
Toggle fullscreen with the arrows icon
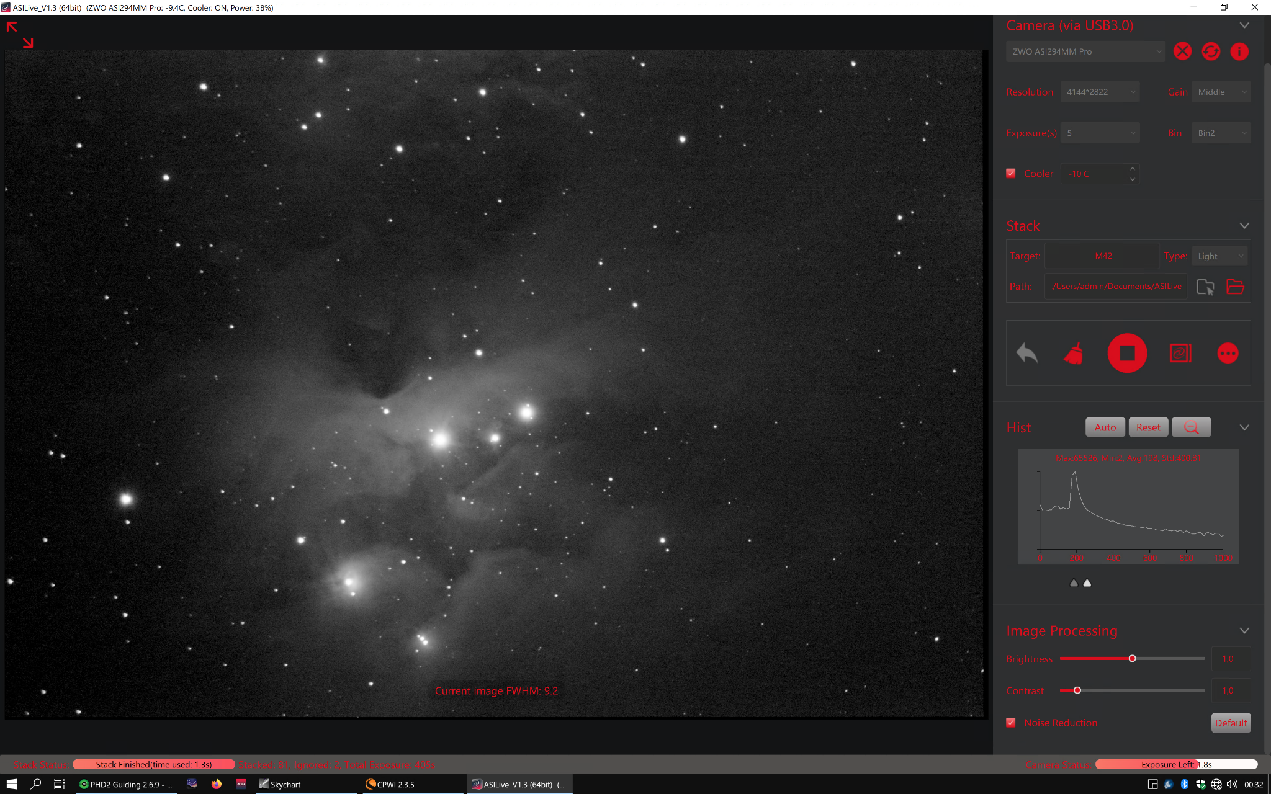(x=20, y=35)
